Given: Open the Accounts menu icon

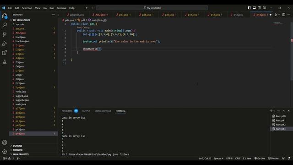Looking at the screenshot, I should 5,143.
